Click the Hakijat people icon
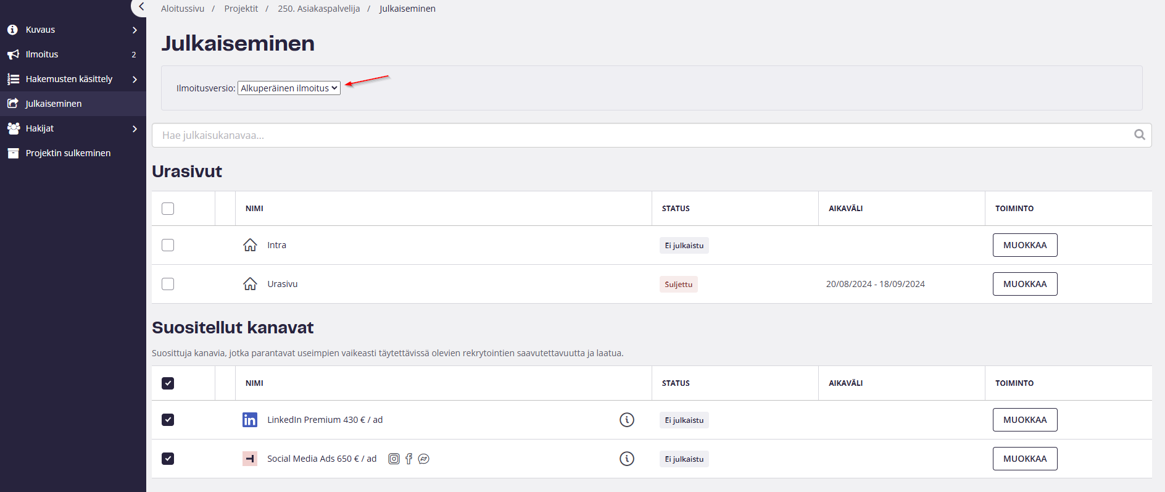 pyautogui.click(x=13, y=128)
